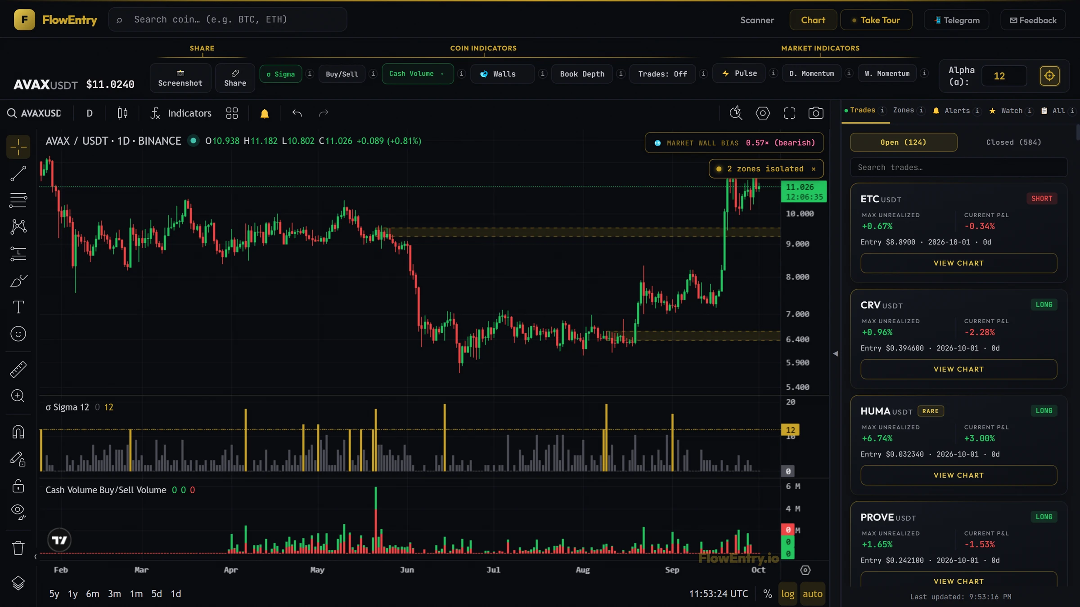Select the text annotation tool

(x=18, y=307)
